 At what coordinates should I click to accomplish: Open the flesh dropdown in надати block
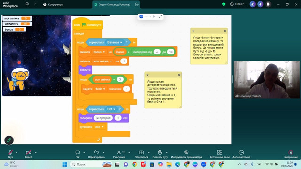(101, 89)
